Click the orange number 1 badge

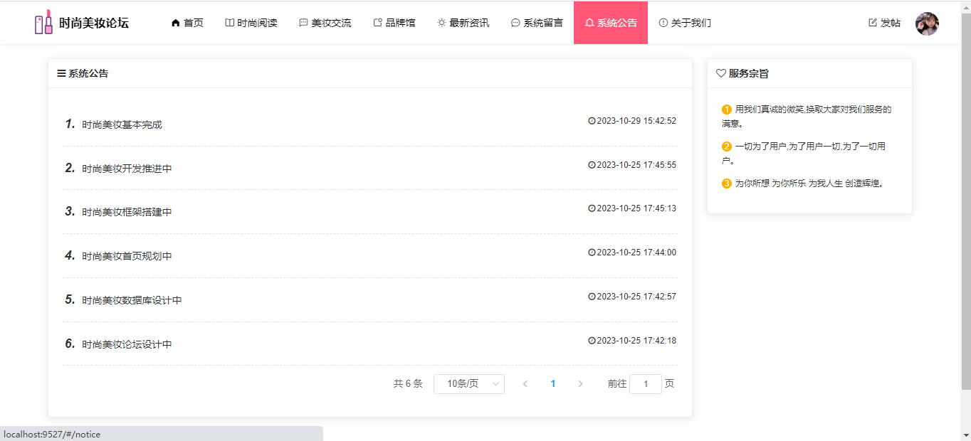point(727,110)
